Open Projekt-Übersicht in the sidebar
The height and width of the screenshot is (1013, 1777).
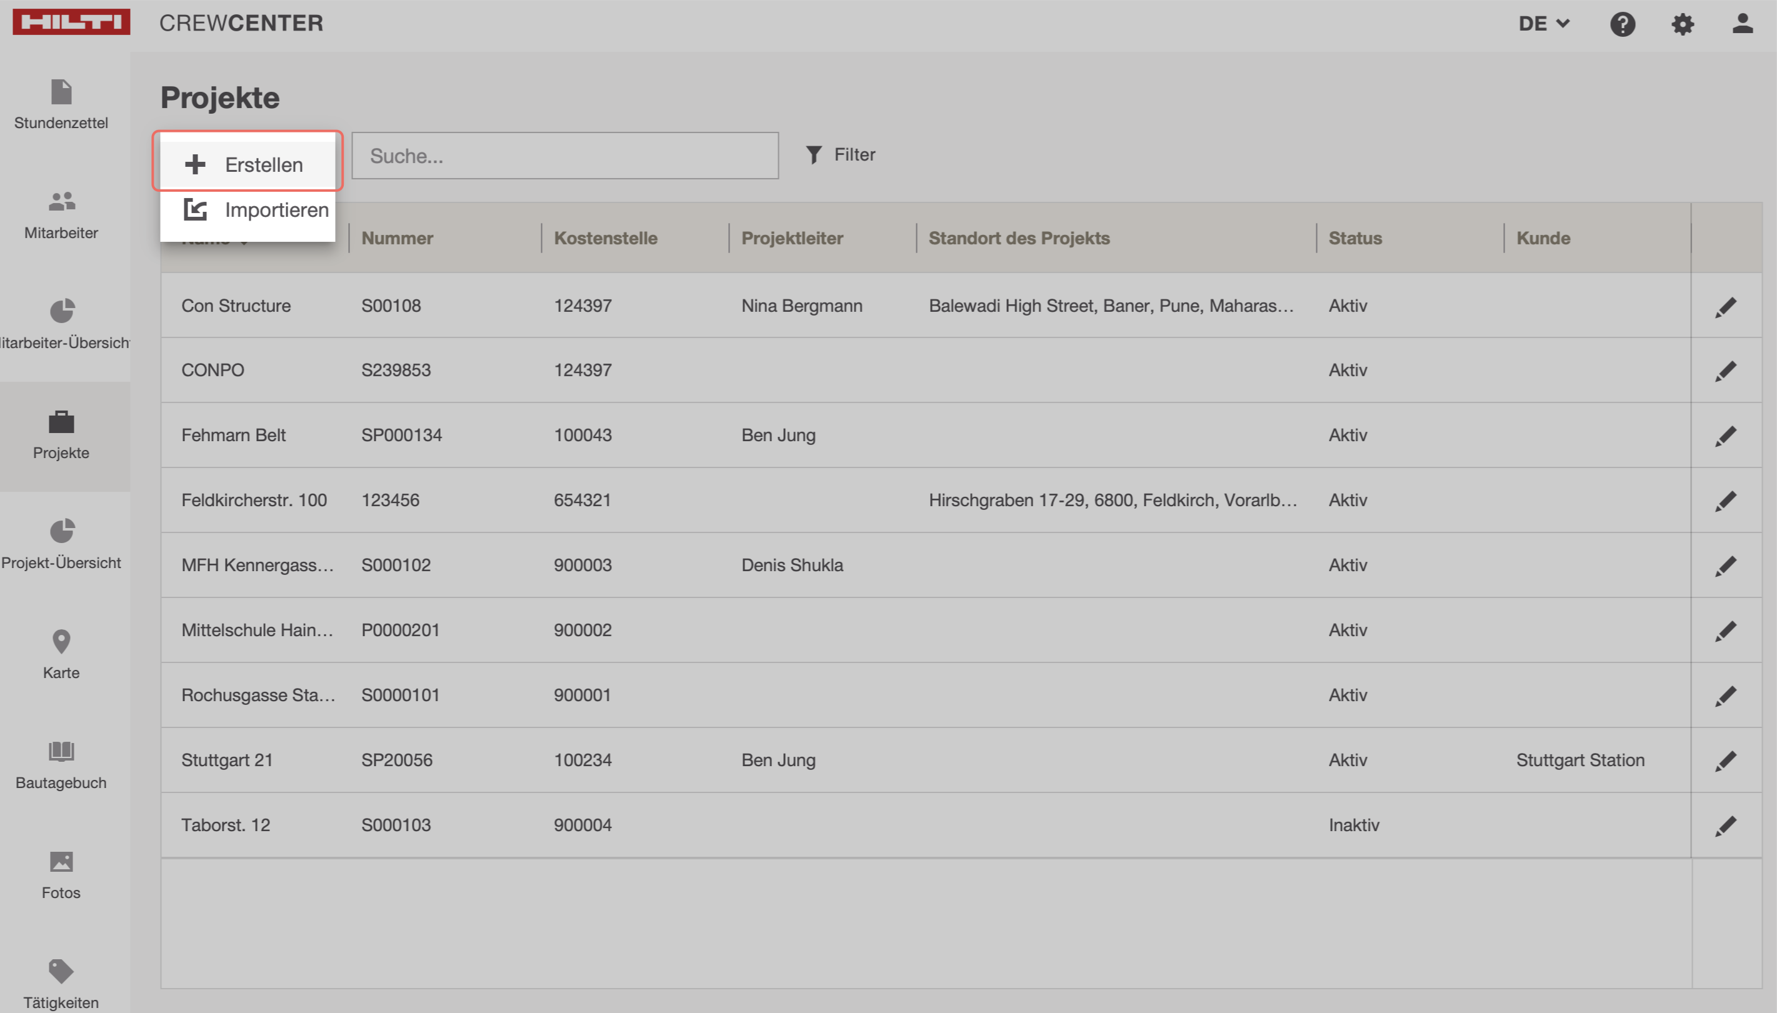[61, 532]
